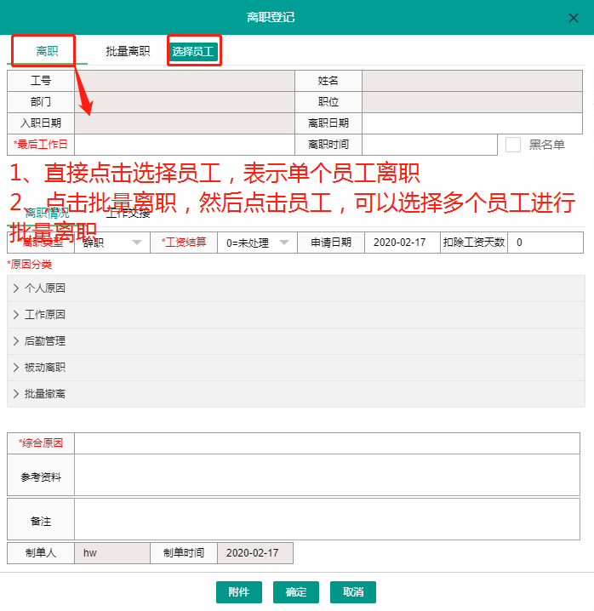Viewport: 594px width, 611px height.
Task: Toggle the 黑名单 checkbox
Action: tap(513, 145)
